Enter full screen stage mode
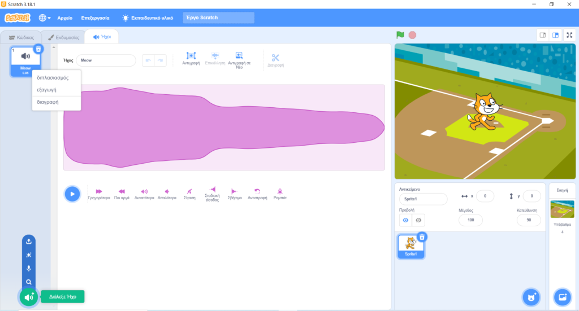Viewport: 579px width, 311px height. (569, 36)
